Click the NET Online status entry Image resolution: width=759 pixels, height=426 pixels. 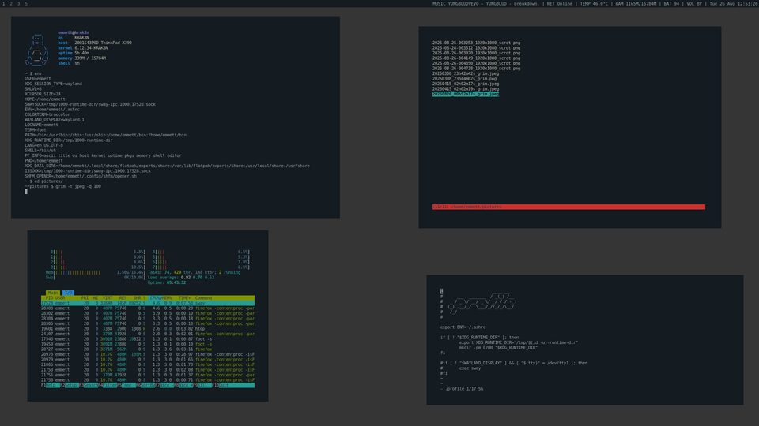point(559,3)
